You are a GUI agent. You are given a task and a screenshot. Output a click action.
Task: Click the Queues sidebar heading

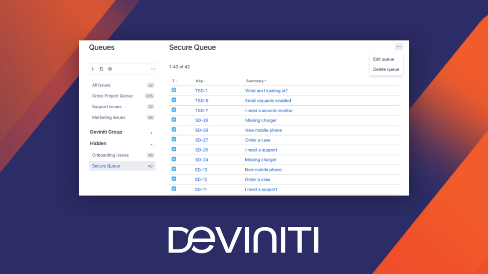(102, 47)
